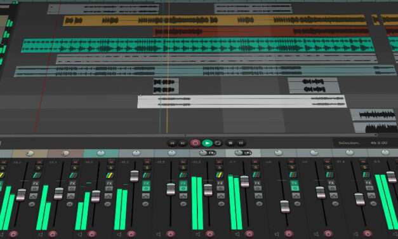Click the pan knob in the teal header
The width and height of the screenshot is (398, 239).
(x=101, y=153)
